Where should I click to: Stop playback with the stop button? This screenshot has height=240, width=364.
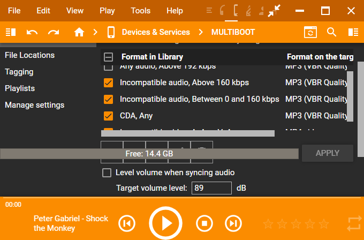(x=204, y=223)
